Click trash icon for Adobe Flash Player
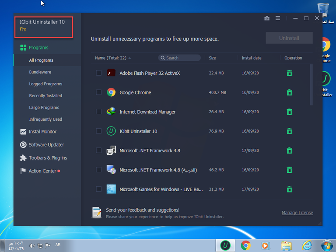Image resolution: width=336 pixels, height=252 pixels. pos(289,73)
